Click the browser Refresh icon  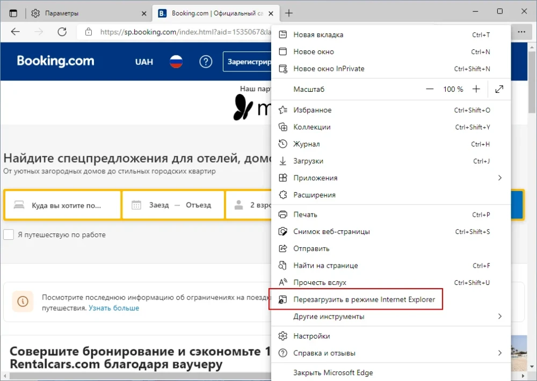click(62, 32)
